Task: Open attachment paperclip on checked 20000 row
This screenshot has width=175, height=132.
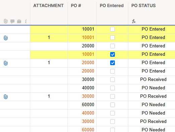Action: click(6, 63)
